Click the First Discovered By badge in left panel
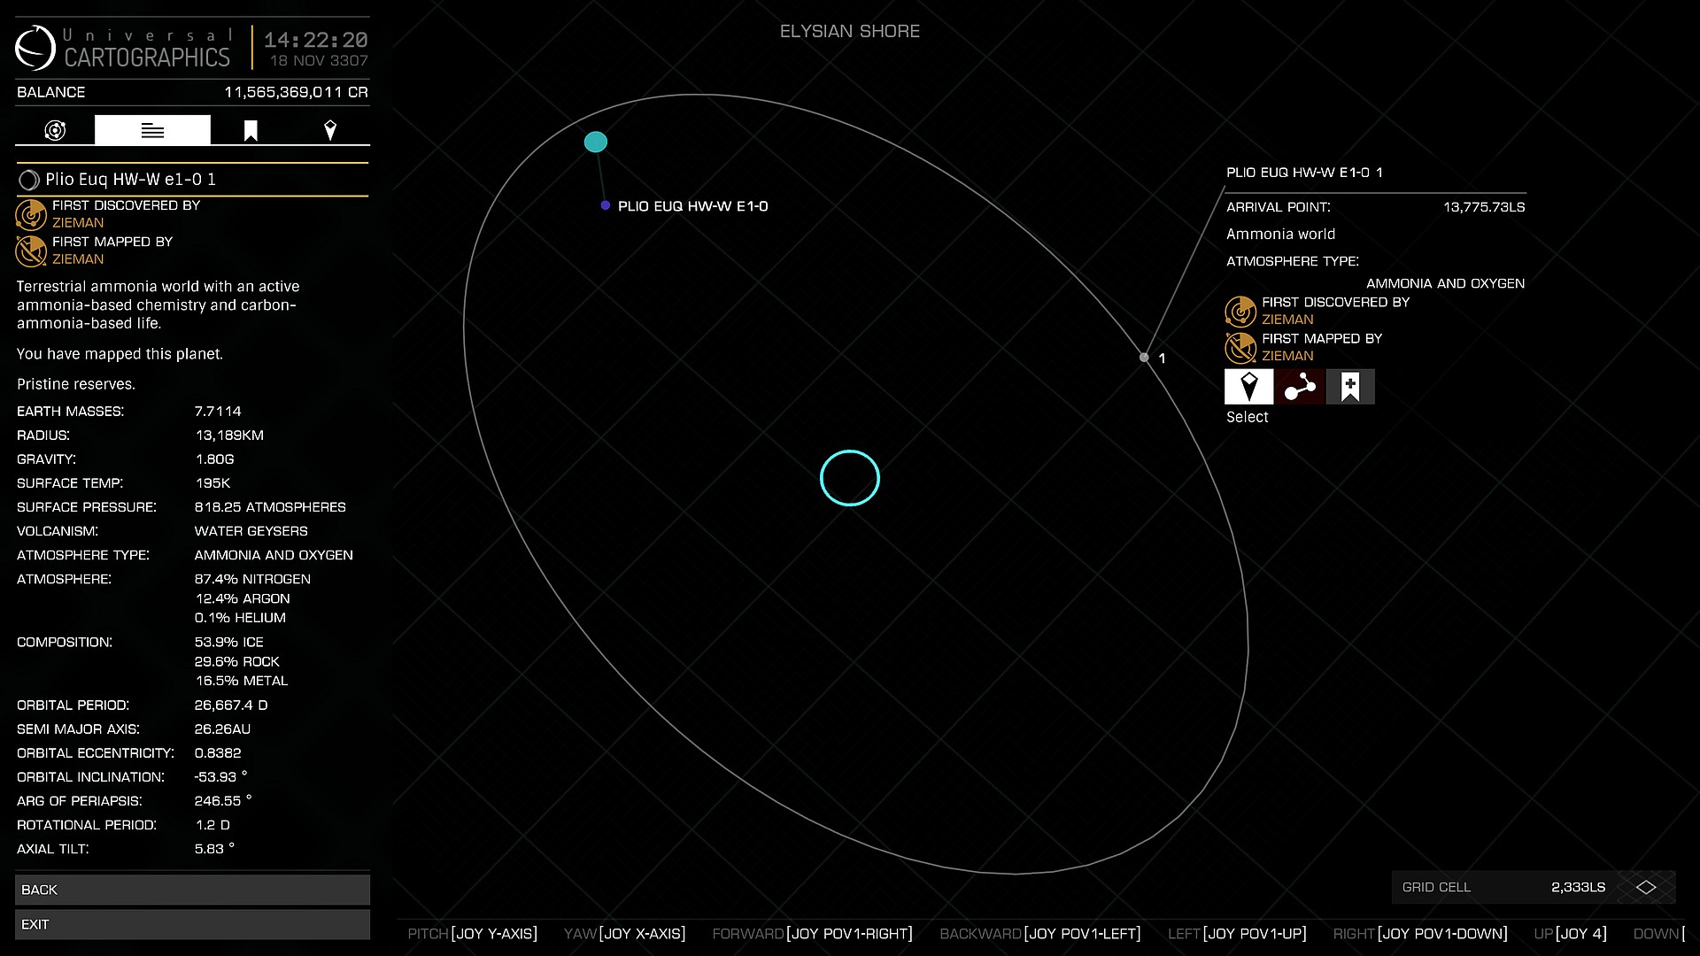This screenshot has width=1700, height=956. [x=31, y=214]
